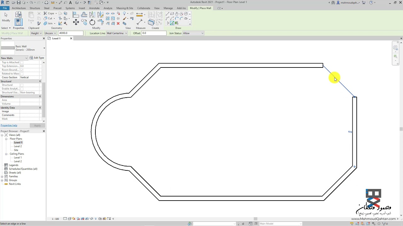Open the Join Status Allow dropdown
Image resolution: width=403 pixels, height=226 pixels.
[193, 33]
